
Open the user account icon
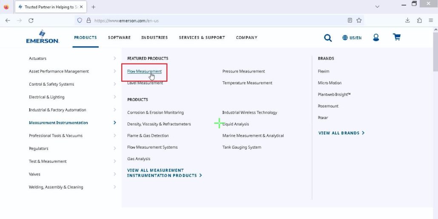coord(376,37)
